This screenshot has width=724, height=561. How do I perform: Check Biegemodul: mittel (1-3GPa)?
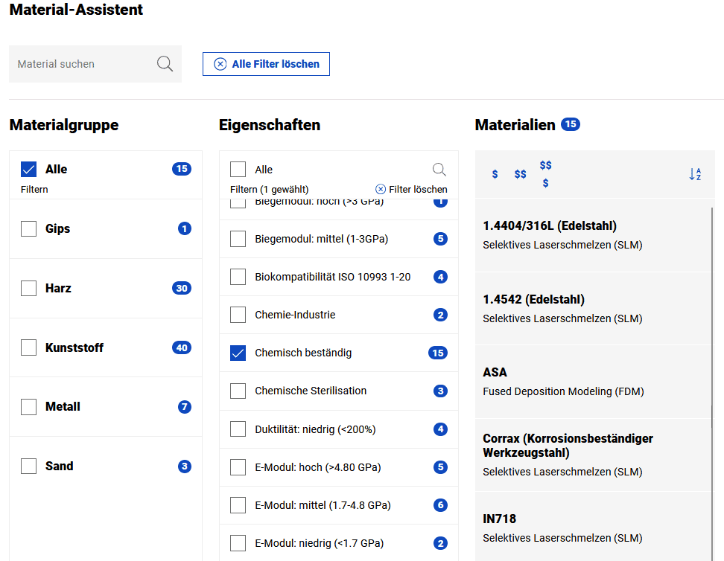click(238, 239)
